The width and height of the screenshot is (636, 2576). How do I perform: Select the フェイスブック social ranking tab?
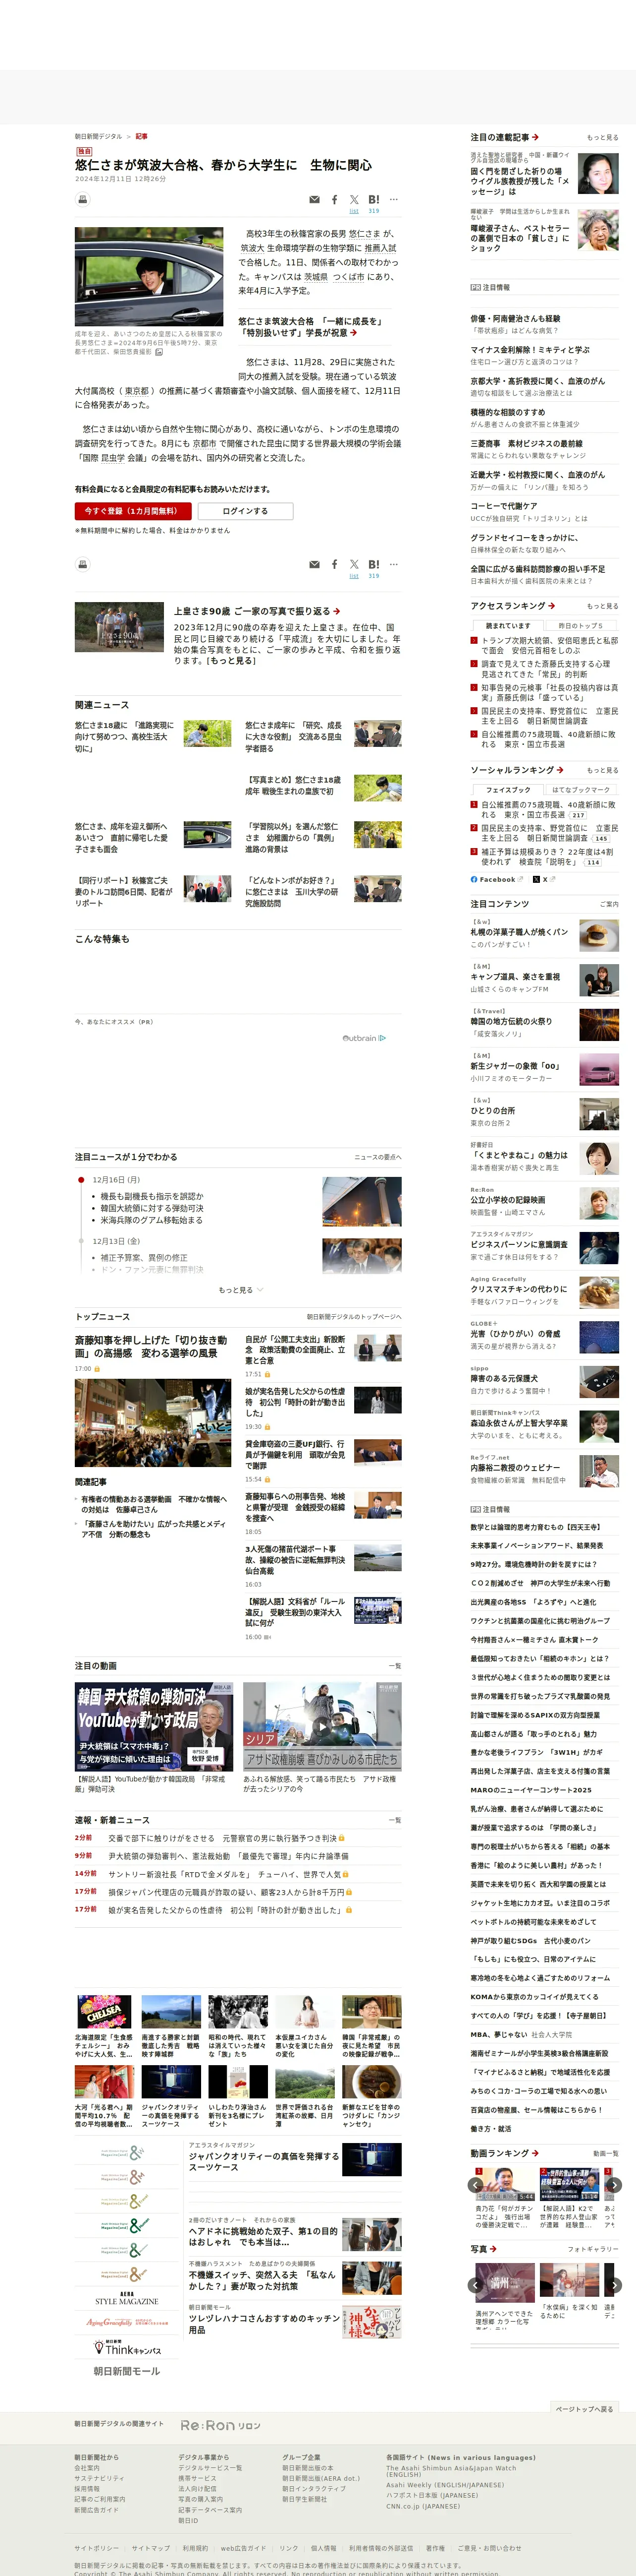508,790
